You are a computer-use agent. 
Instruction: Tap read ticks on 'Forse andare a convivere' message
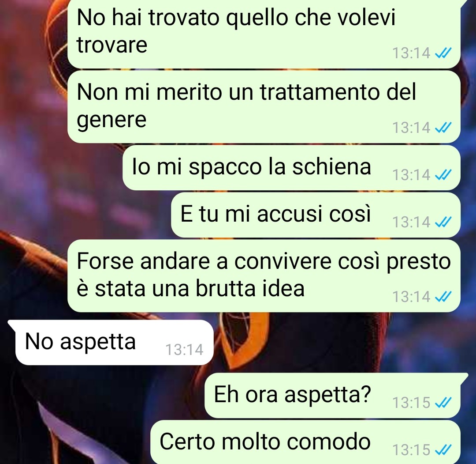(x=443, y=297)
